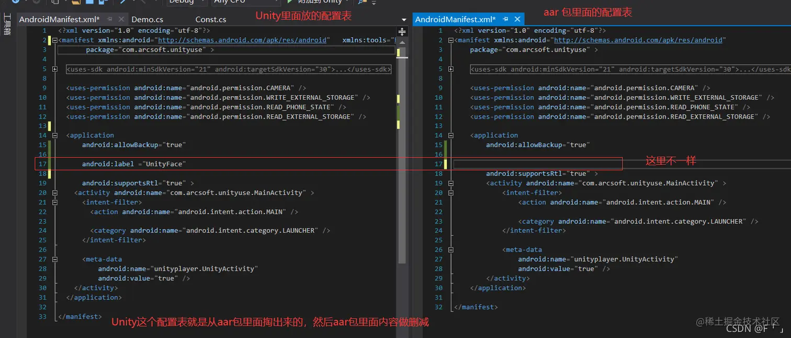Close the right-pane AndroidManifest.xml tab
Viewport: 791px width, 338px height.
point(517,19)
